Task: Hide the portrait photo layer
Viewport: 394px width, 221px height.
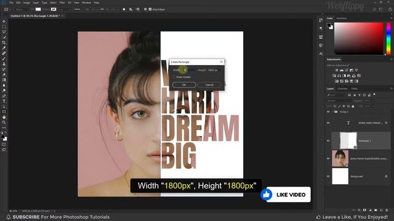Action: tap(328, 158)
